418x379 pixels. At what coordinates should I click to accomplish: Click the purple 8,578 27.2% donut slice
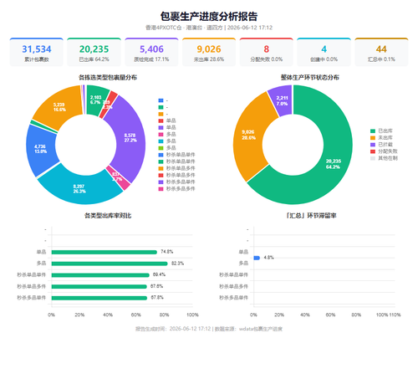coord(130,137)
